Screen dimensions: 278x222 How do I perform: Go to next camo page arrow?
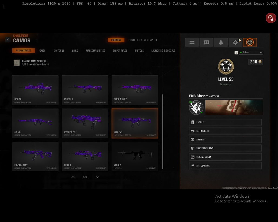[97, 177]
